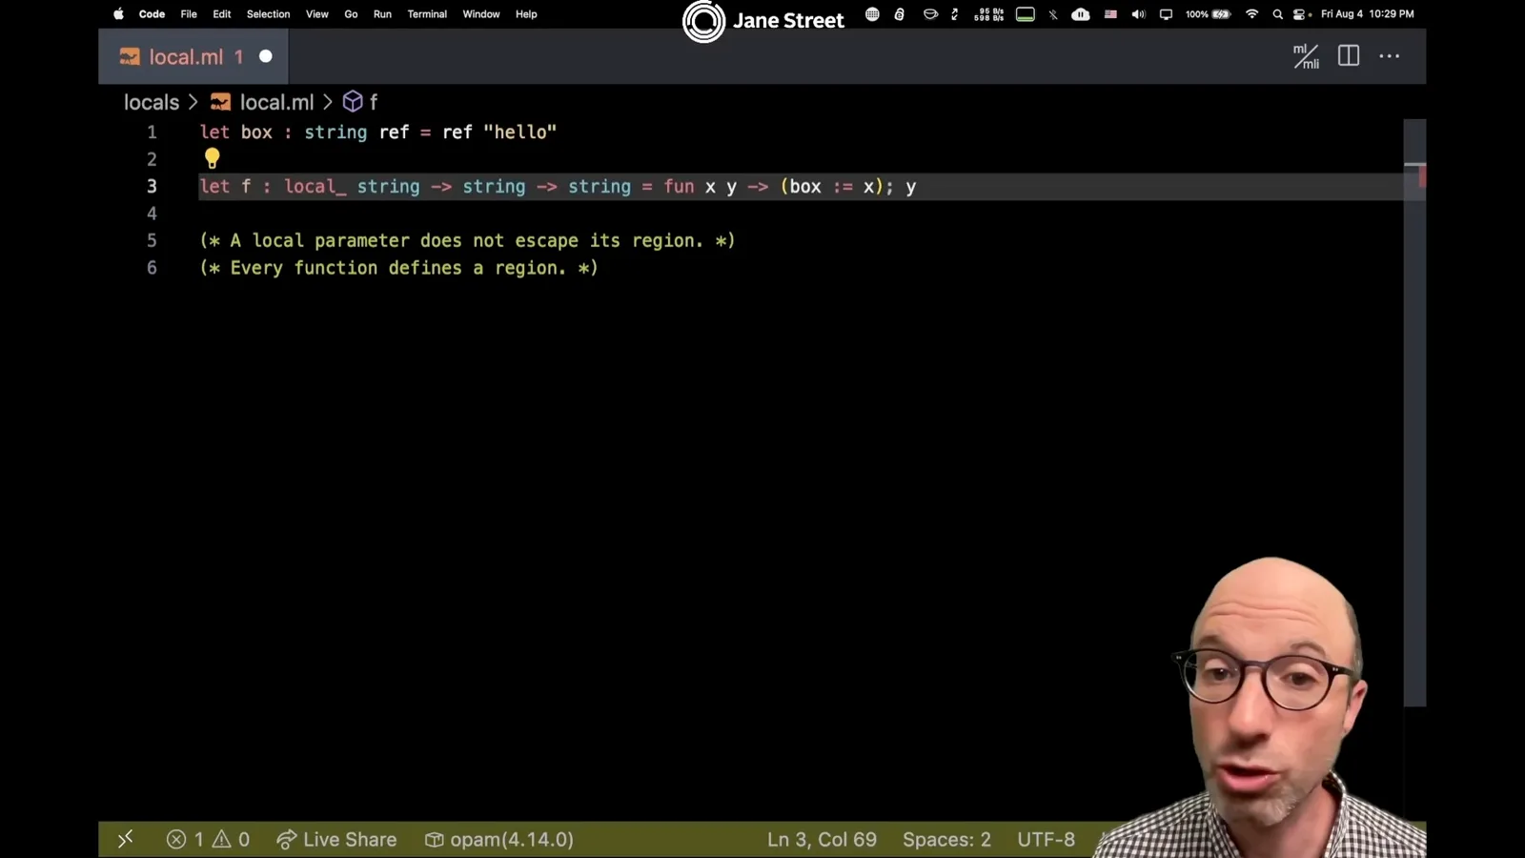This screenshot has width=1525, height=858.
Task: Click the US flag input source icon
Action: 1110,14
